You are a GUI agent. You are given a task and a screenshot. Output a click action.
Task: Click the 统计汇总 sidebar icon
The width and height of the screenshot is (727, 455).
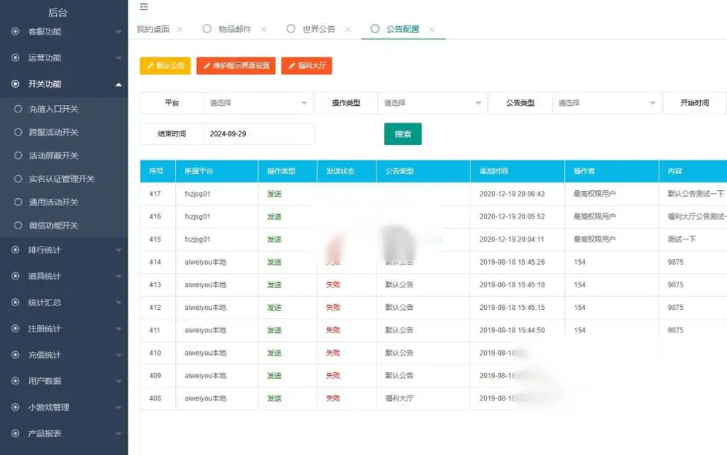15,303
